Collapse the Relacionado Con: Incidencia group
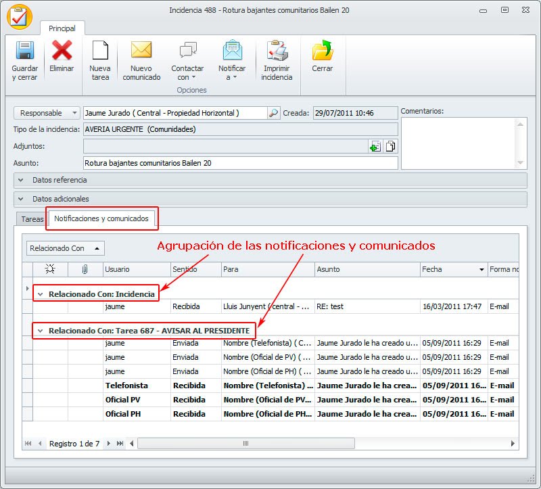The width and height of the screenshot is (541, 489). pos(41,294)
